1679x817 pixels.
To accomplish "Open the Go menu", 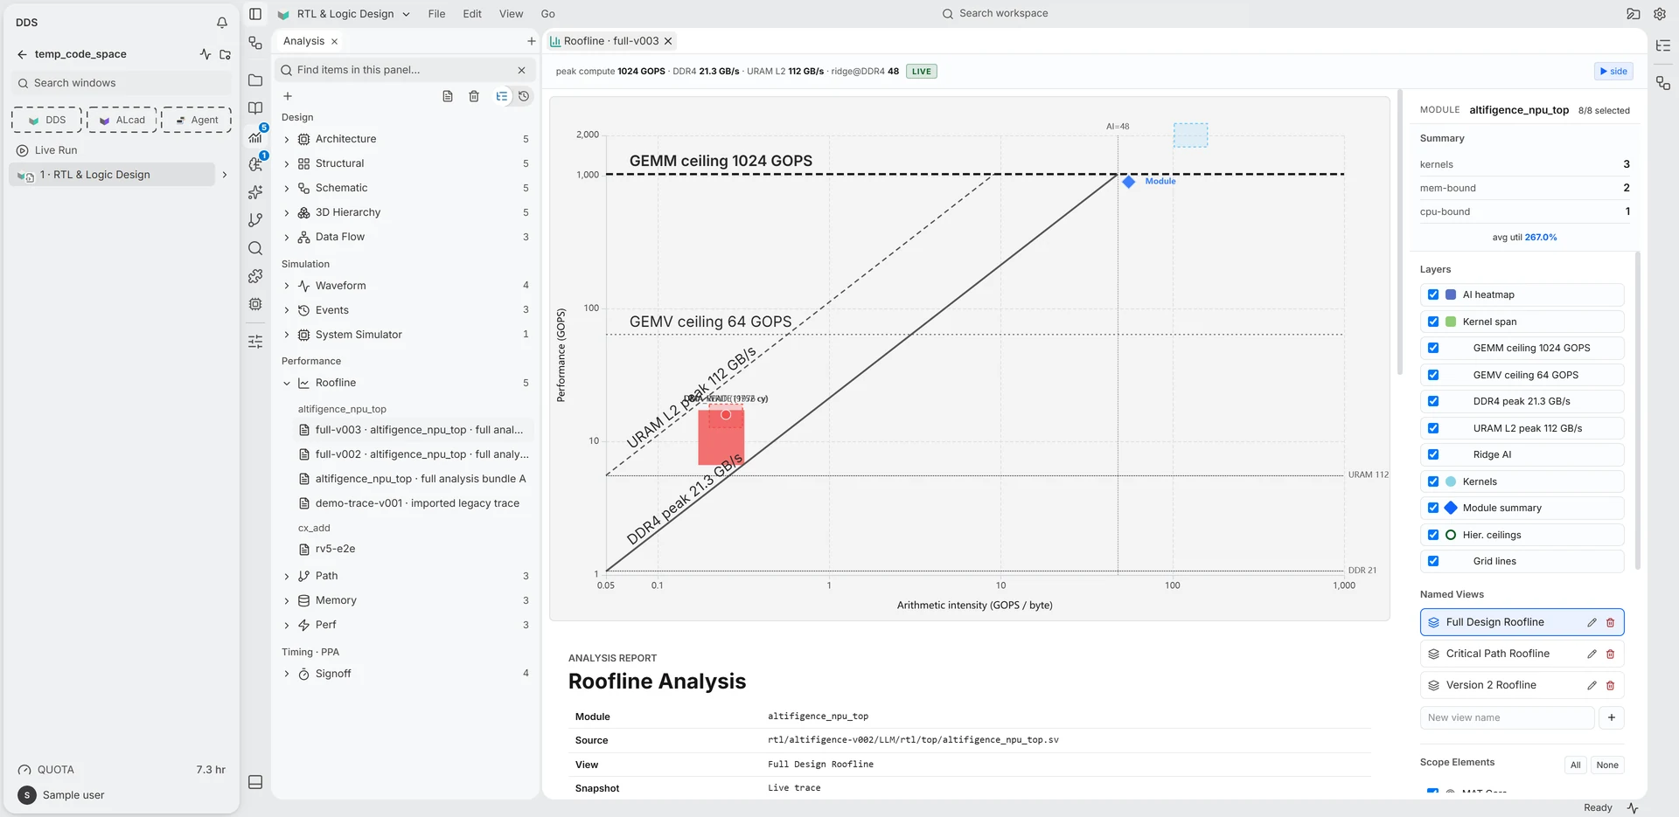I will pos(547,14).
